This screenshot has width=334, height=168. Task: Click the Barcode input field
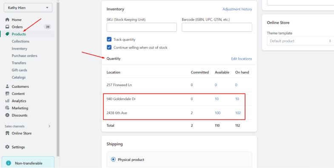click(x=217, y=28)
